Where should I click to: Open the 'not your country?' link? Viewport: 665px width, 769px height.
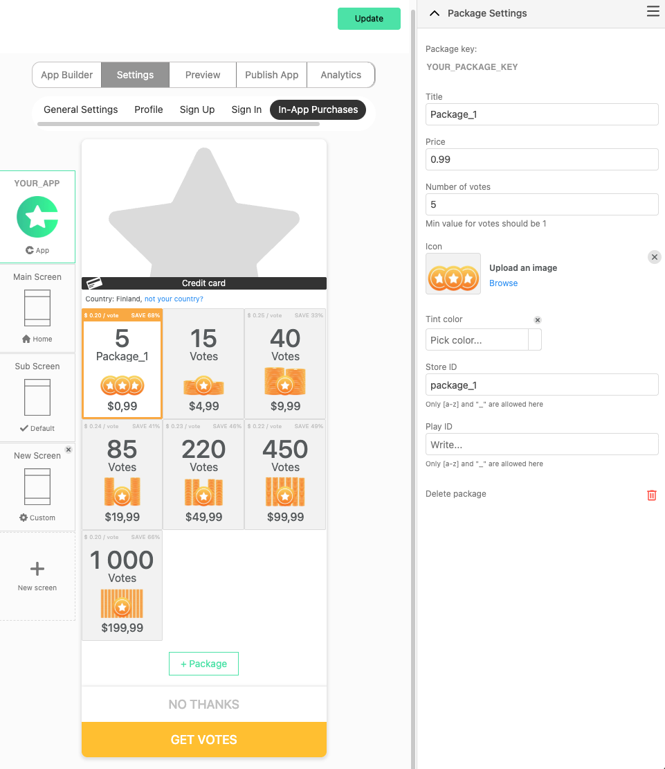tap(173, 299)
